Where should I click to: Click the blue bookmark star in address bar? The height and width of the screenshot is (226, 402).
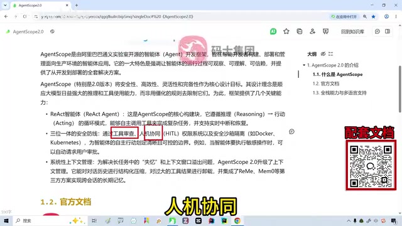pos(374,16)
